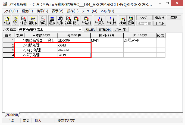Select row number 3 header
Viewport: 185px width, 125px height.
pos(8,50)
